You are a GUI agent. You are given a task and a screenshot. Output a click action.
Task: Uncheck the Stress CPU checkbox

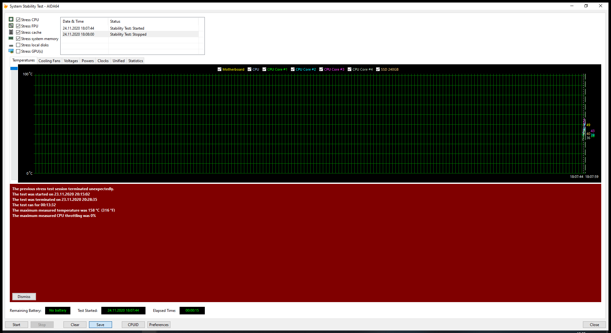pos(18,20)
